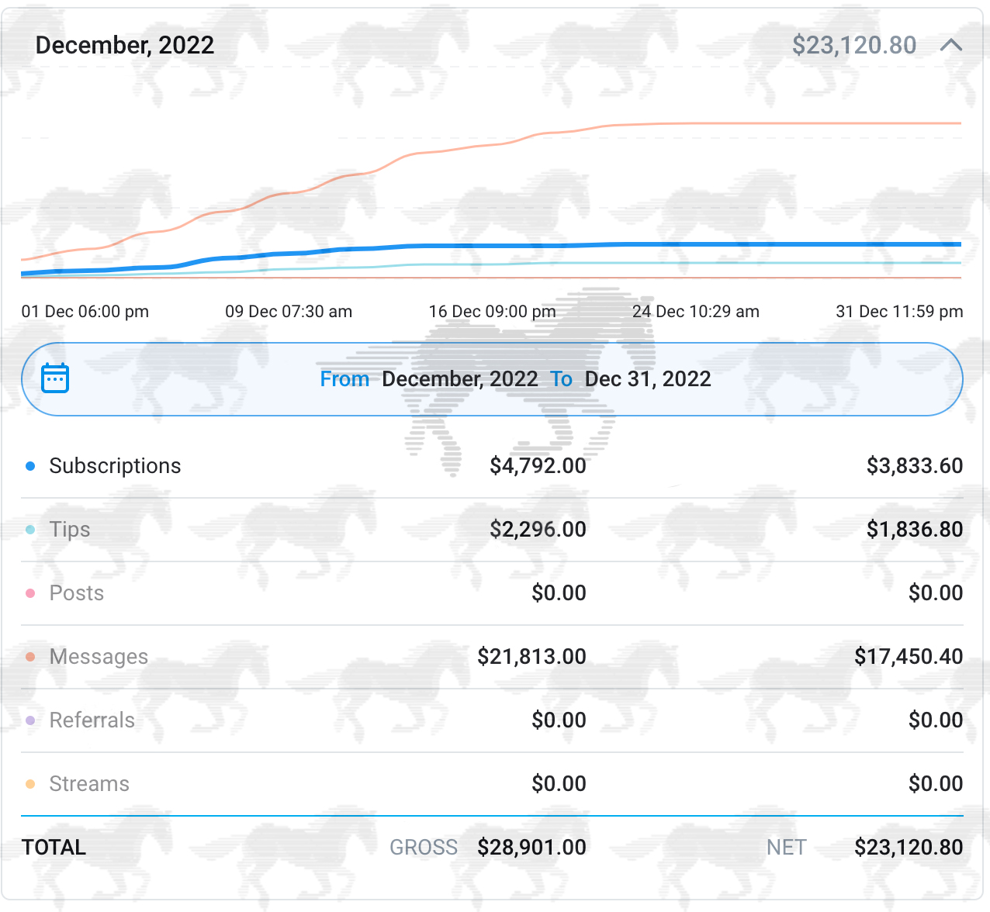Collapse the December, 2022 earnings section
The image size is (990, 912).
pyautogui.click(x=951, y=45)
